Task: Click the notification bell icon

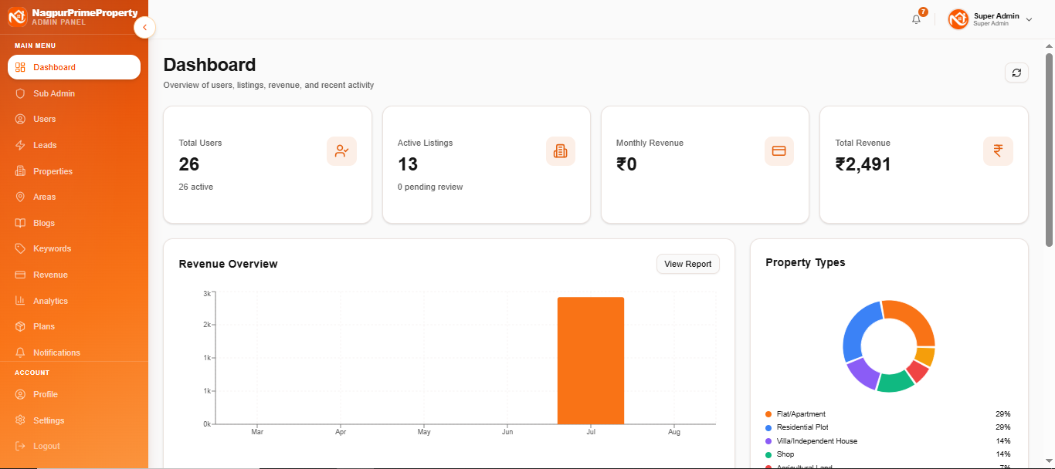Action: pyautogui.click(x=916, y=19)
